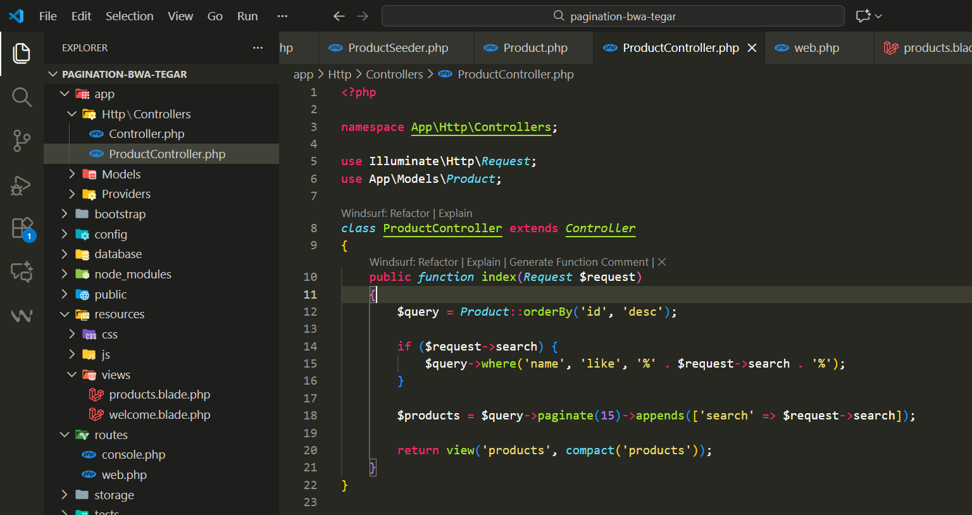Close the ProductController.php tab
This screenshot has height=515, width=972.
[x=752, y=48]
